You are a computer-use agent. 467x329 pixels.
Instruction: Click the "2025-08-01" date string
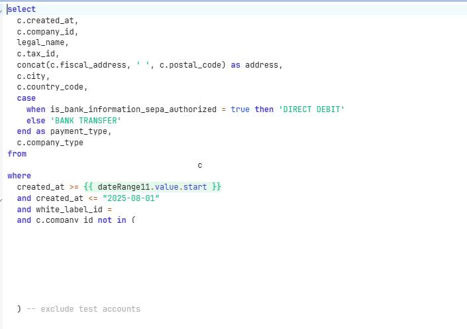131,198
